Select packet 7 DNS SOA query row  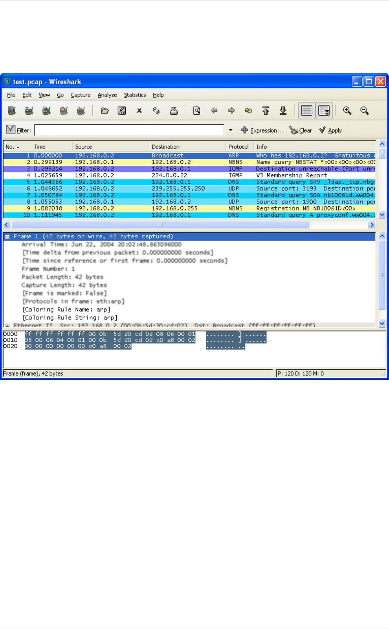(189, 195)
